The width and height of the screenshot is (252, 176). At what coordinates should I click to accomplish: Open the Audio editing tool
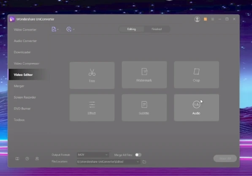click(196, 107)
